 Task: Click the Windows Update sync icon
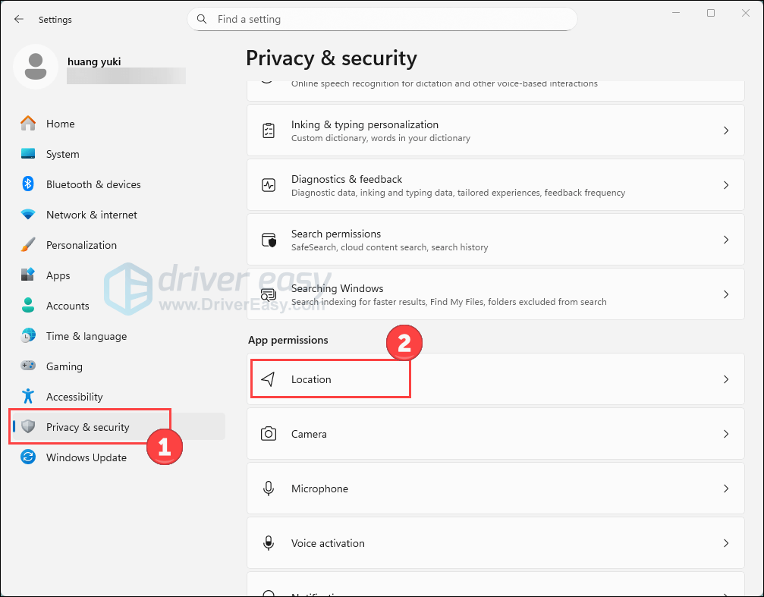tap(28, 457)
